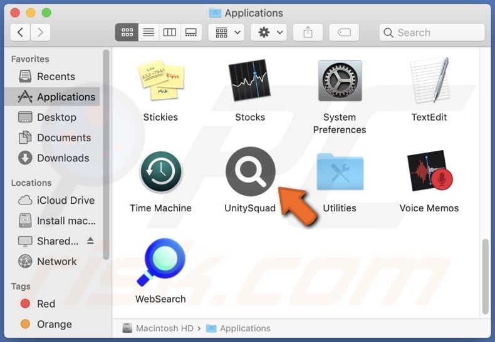Open Documents in the sidebar
The width and height of the screenshot is (495, 342).
pyautogui.click(x=52, y=138)
